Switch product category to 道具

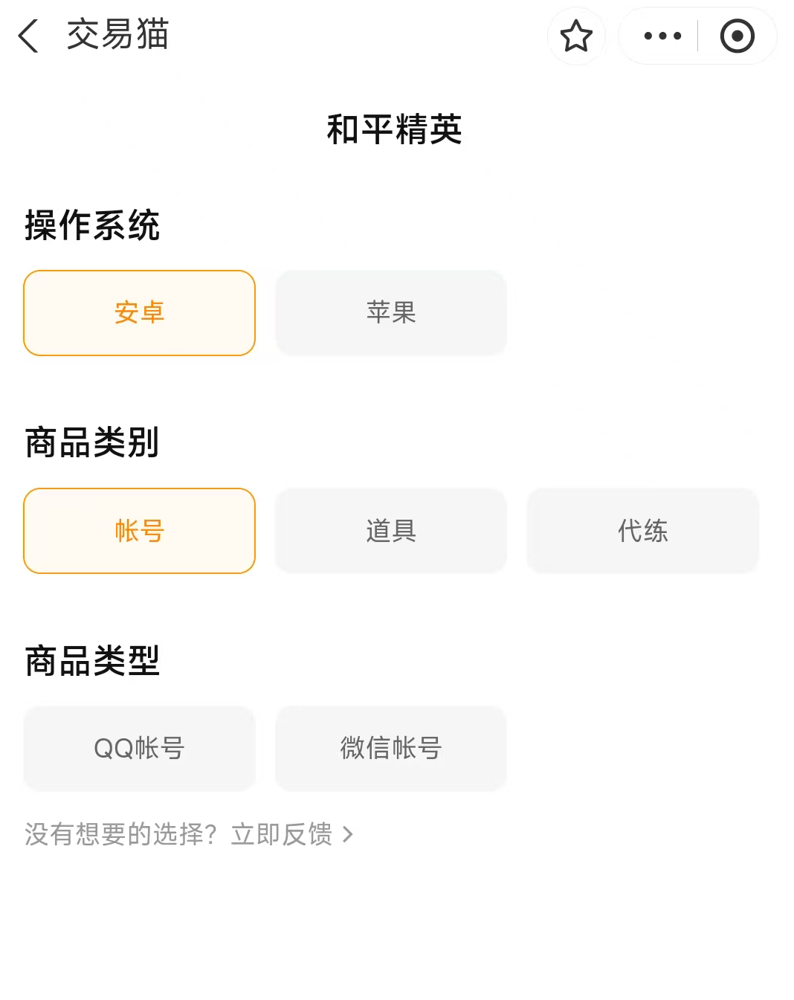[391, 531]
